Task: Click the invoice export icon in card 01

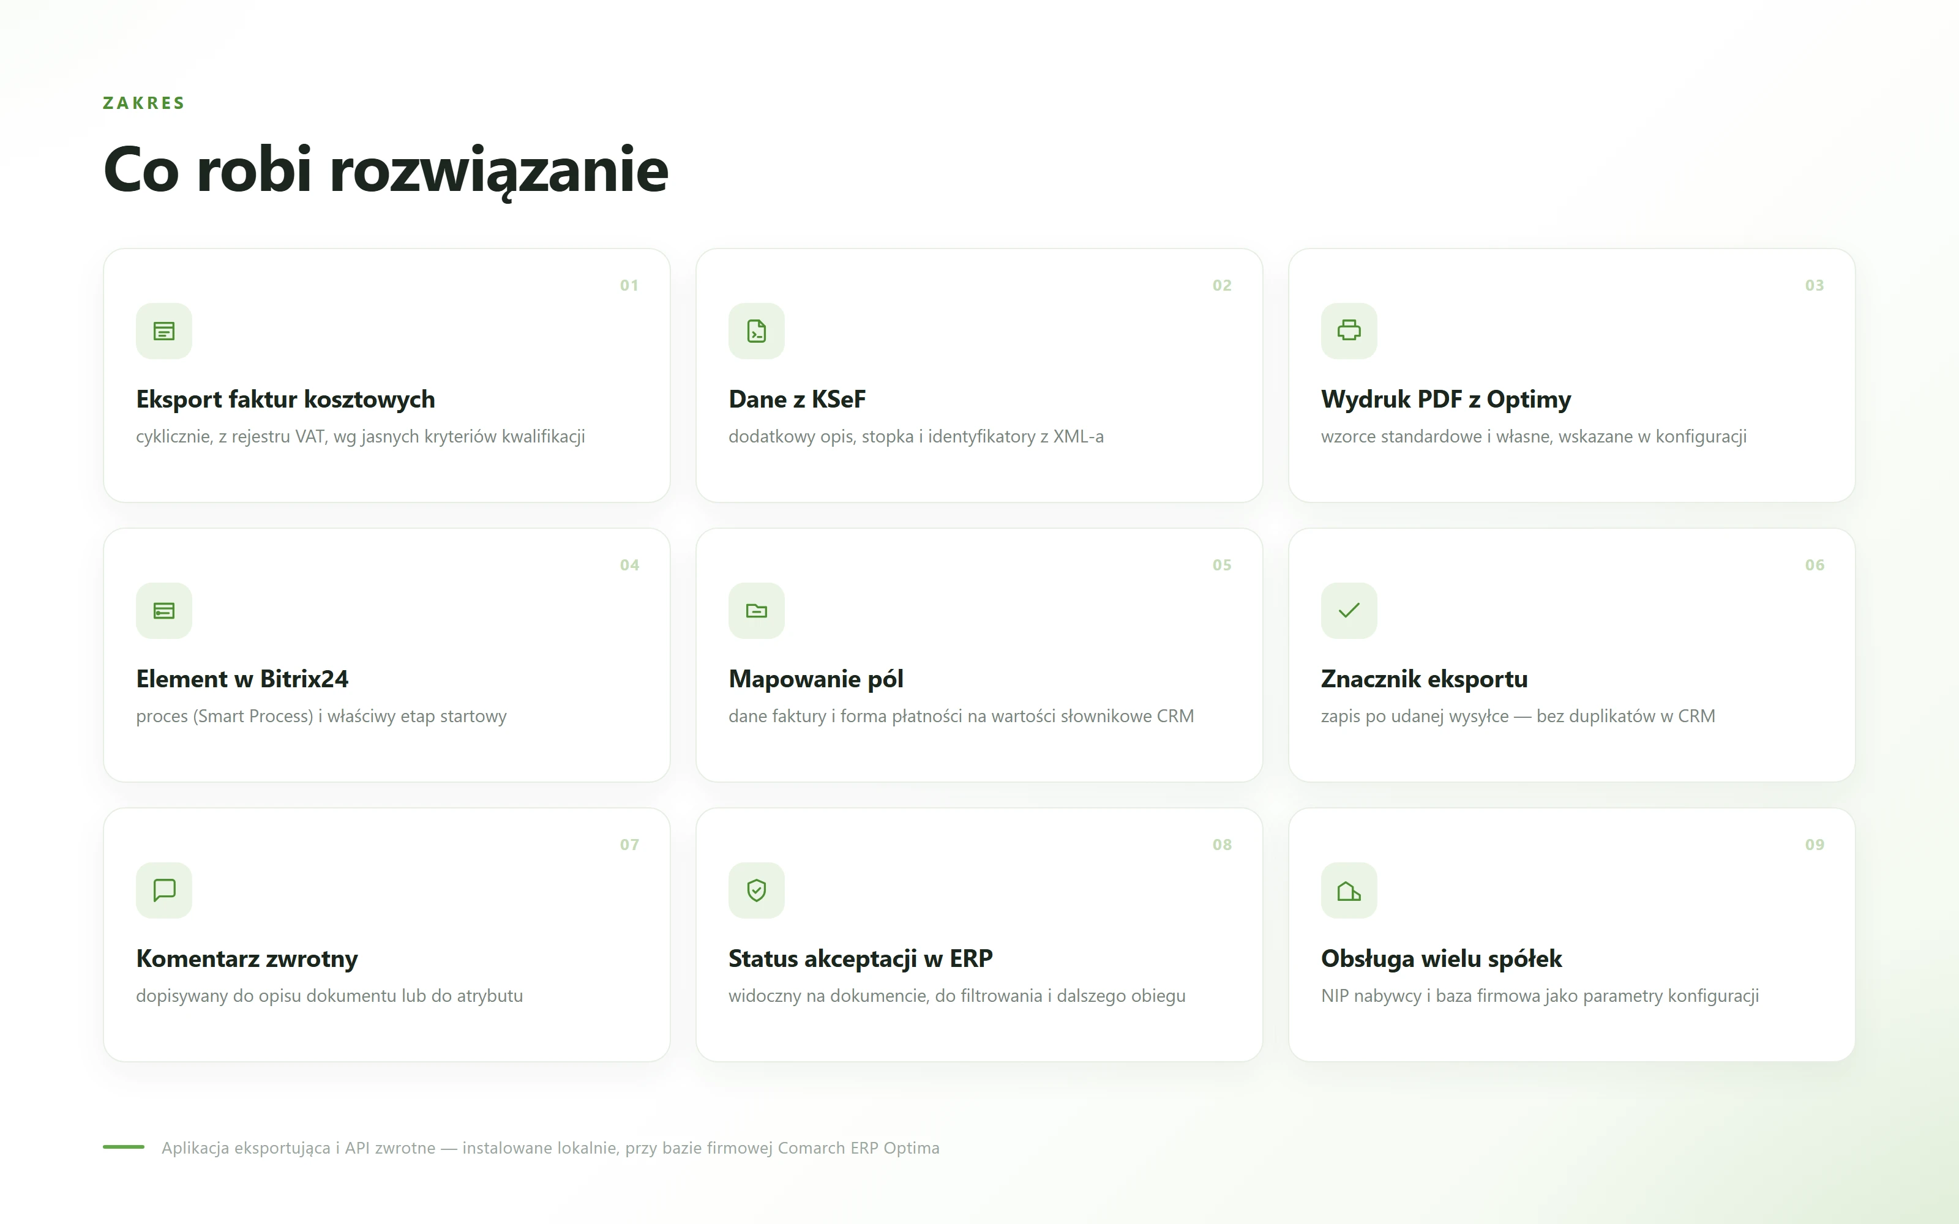Action: point(164,331)
